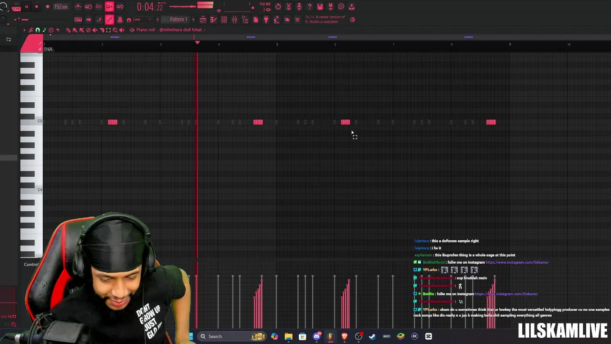Save new version icon
The width and height of the screenshot is (611, 344).
click(330, 6)
